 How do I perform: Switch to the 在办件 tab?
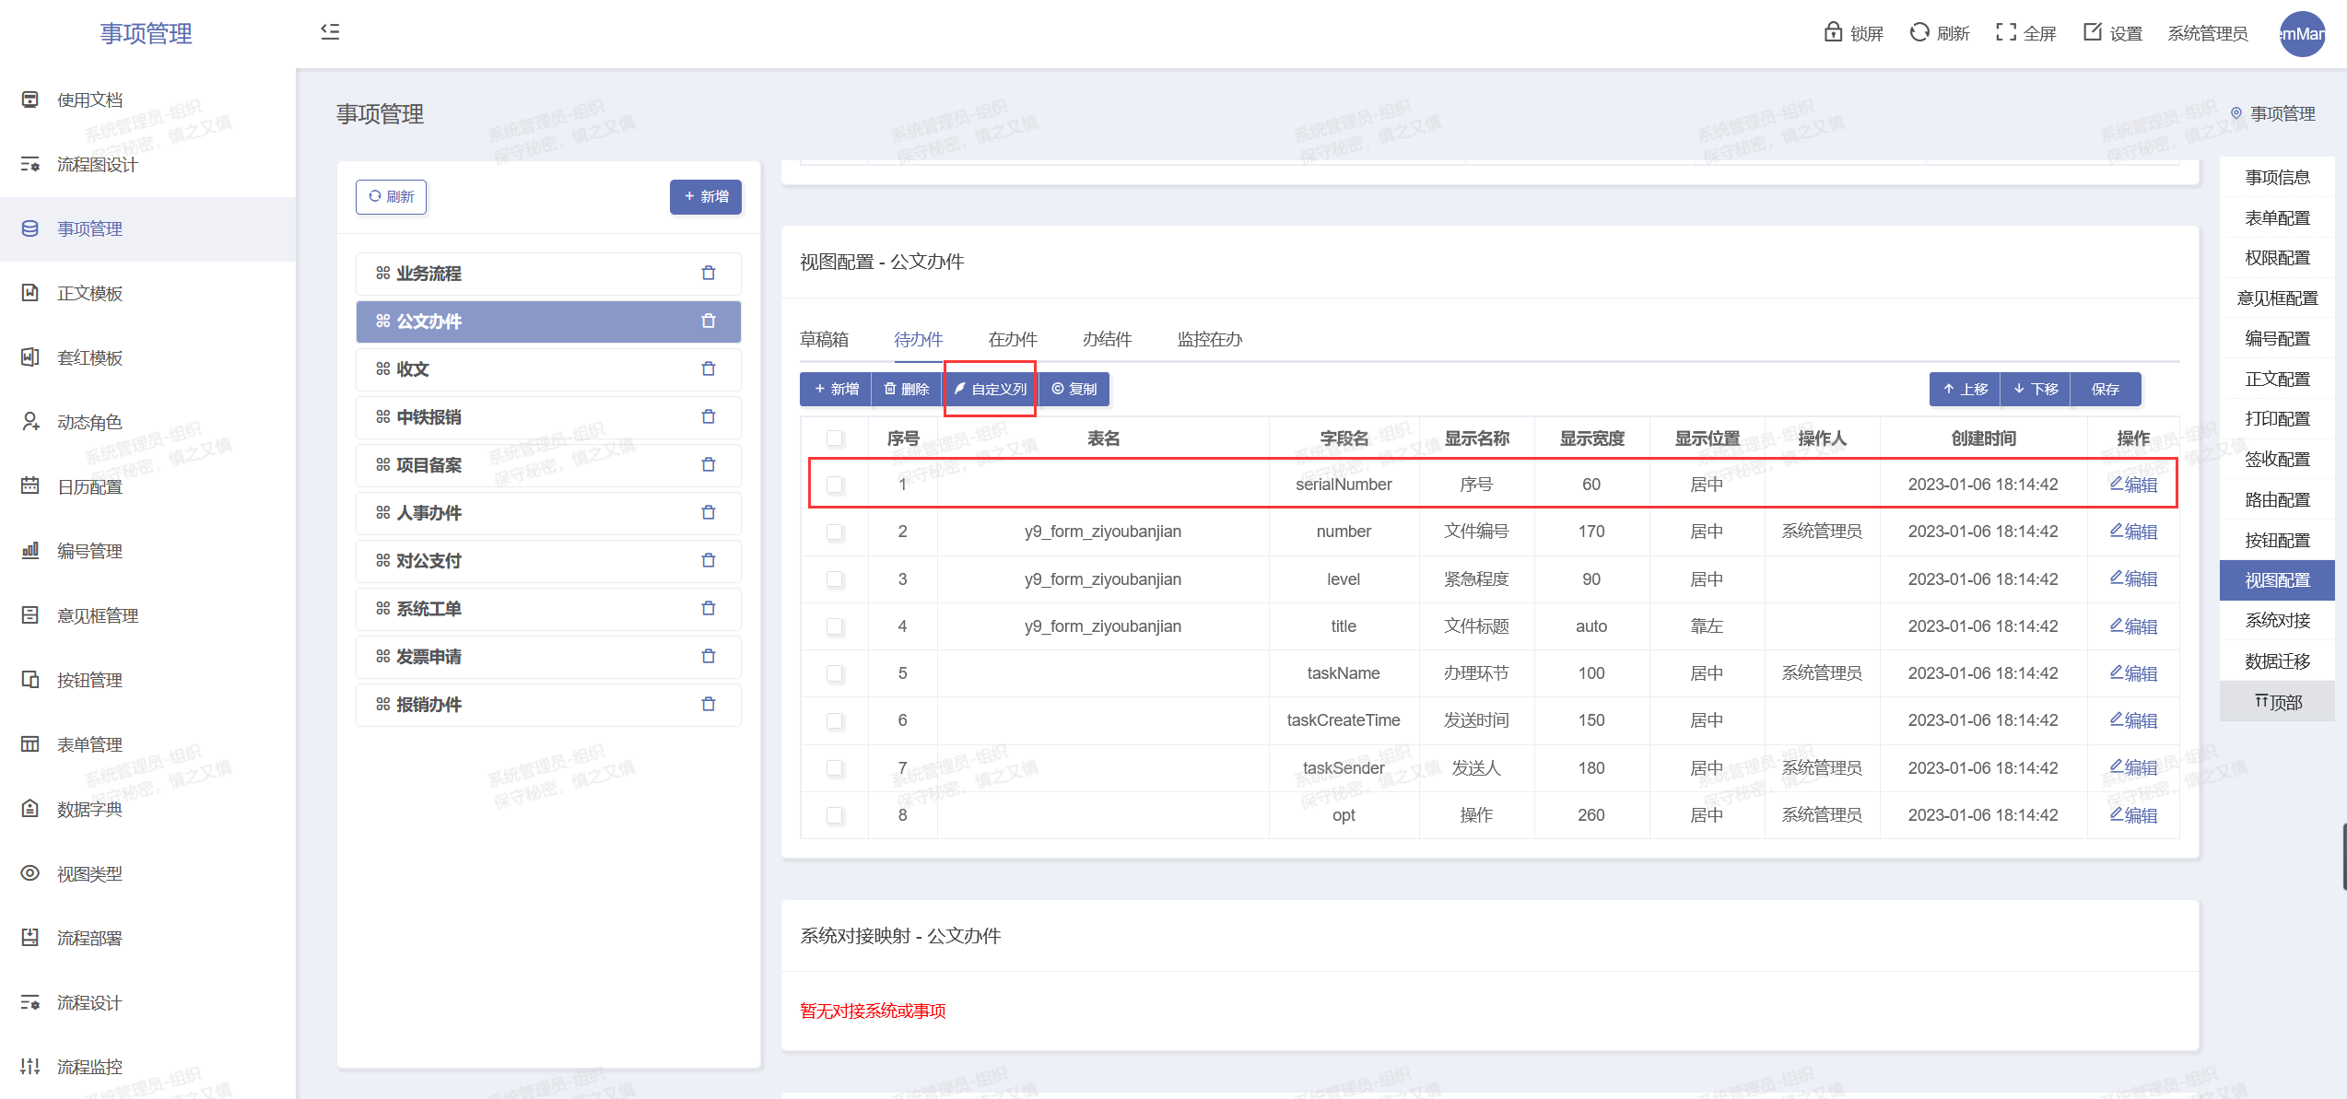pyautogui.click(x=1013, y=339)
